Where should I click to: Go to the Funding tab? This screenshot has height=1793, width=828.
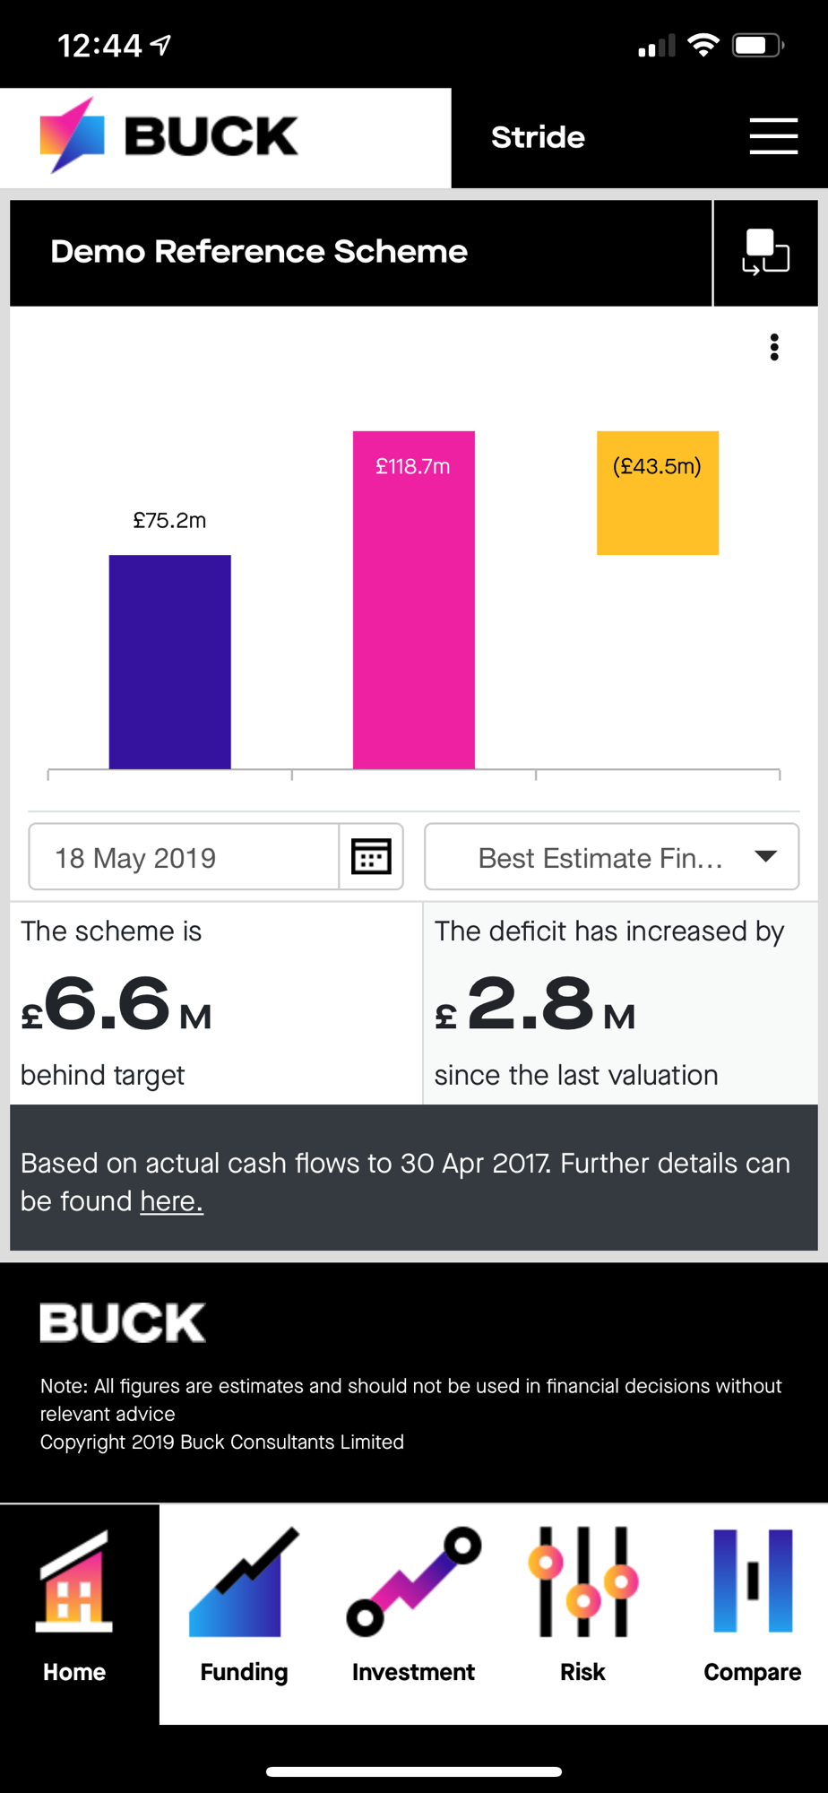point(244,1611)
